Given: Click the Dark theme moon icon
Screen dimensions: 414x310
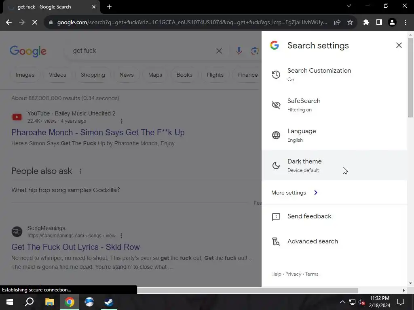Looking at the screenshot, I should tap(276, 165).
